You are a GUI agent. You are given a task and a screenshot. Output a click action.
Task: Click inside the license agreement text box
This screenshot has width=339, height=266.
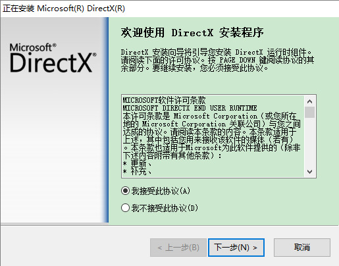[213, 136]
